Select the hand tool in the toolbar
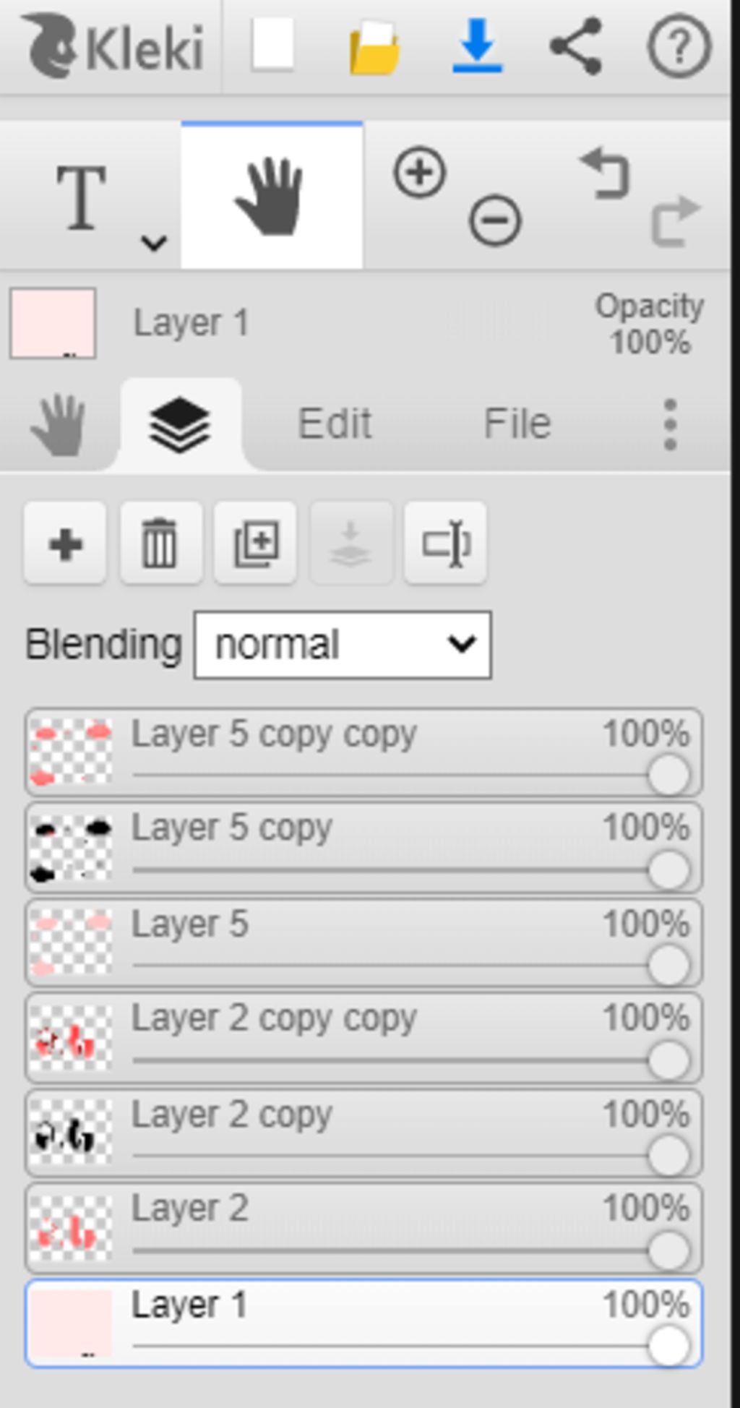This screenshot has height=1408, width=740. coord(272,196)
